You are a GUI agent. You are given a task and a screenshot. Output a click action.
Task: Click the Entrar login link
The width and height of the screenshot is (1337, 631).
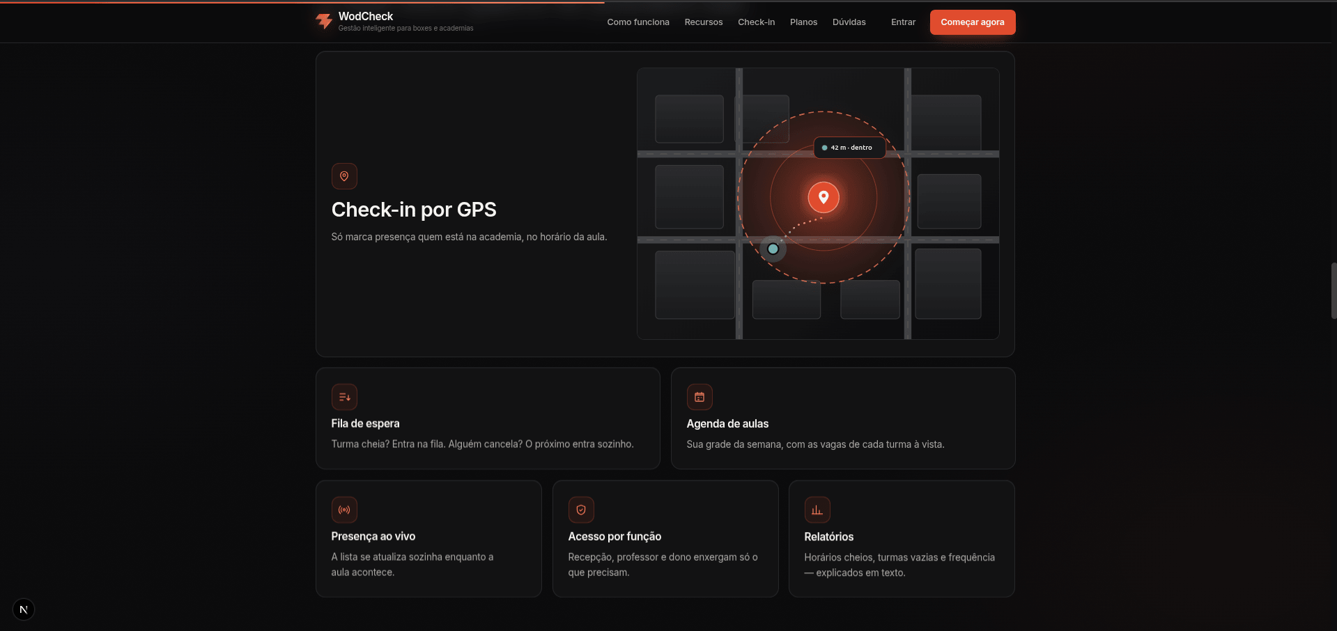(903, 22)
